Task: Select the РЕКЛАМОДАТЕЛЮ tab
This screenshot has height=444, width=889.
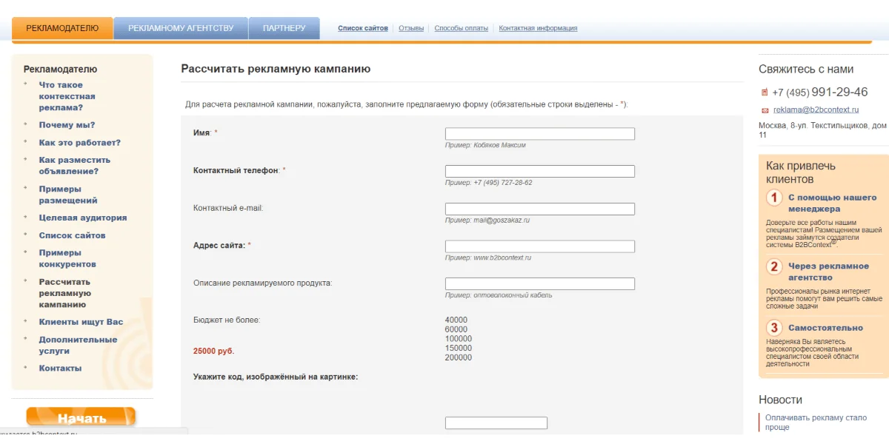Action: (62, 28)
